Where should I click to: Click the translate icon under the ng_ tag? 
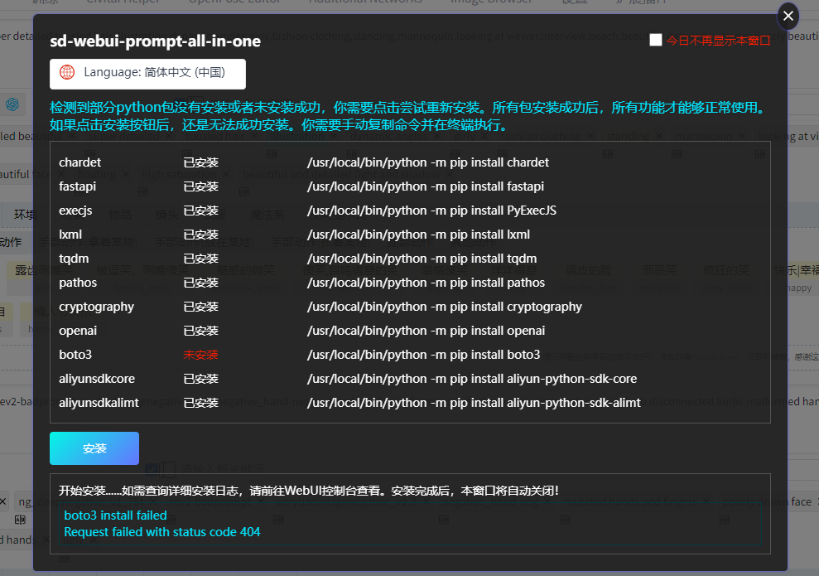pos(20,520)
